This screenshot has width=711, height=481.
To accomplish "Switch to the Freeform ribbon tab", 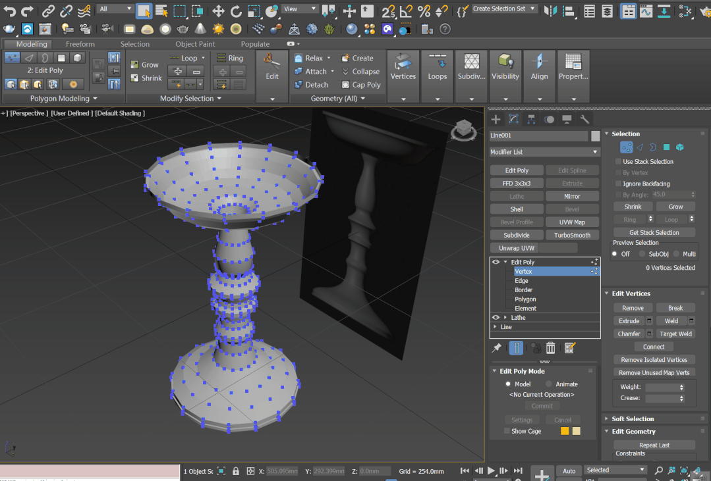I will (80, 44).
